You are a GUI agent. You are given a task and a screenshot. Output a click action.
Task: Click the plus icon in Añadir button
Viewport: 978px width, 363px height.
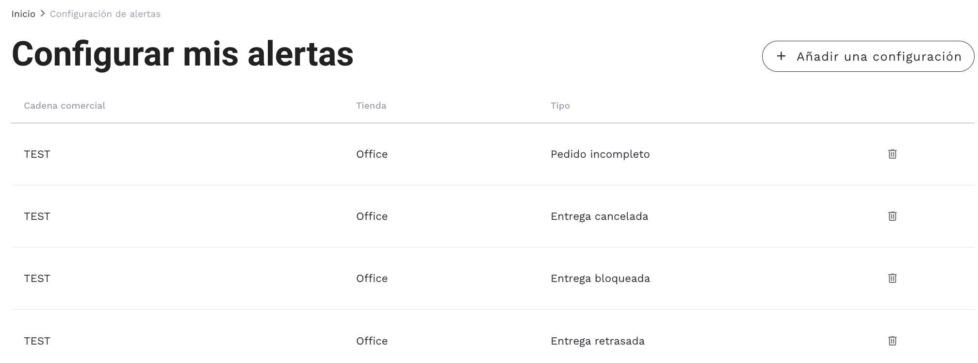[781, 56]
